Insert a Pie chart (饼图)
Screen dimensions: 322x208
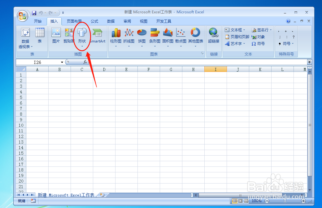click(142, 37)
